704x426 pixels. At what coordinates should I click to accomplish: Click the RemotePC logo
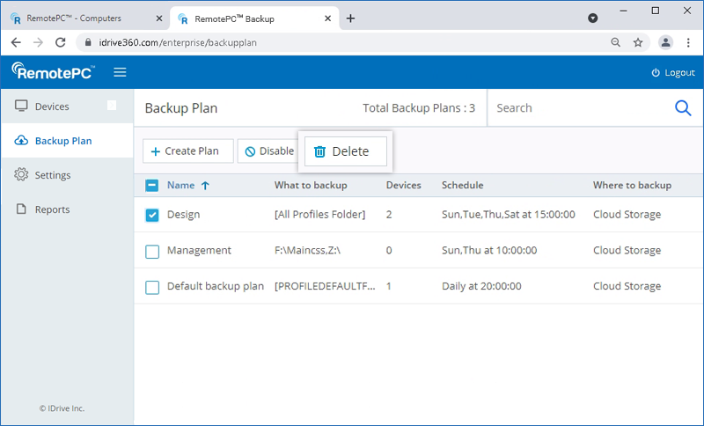point(53,72)
